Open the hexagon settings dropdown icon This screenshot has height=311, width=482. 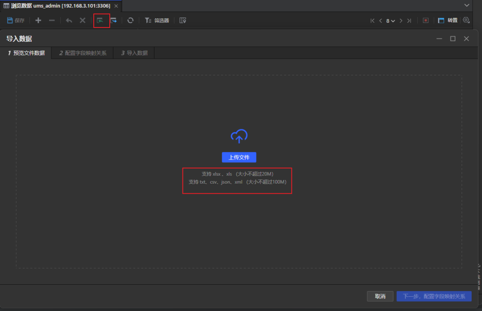[466, 20]
